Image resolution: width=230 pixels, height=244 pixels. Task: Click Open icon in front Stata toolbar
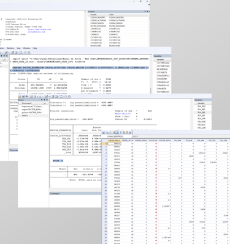point(20,96)
